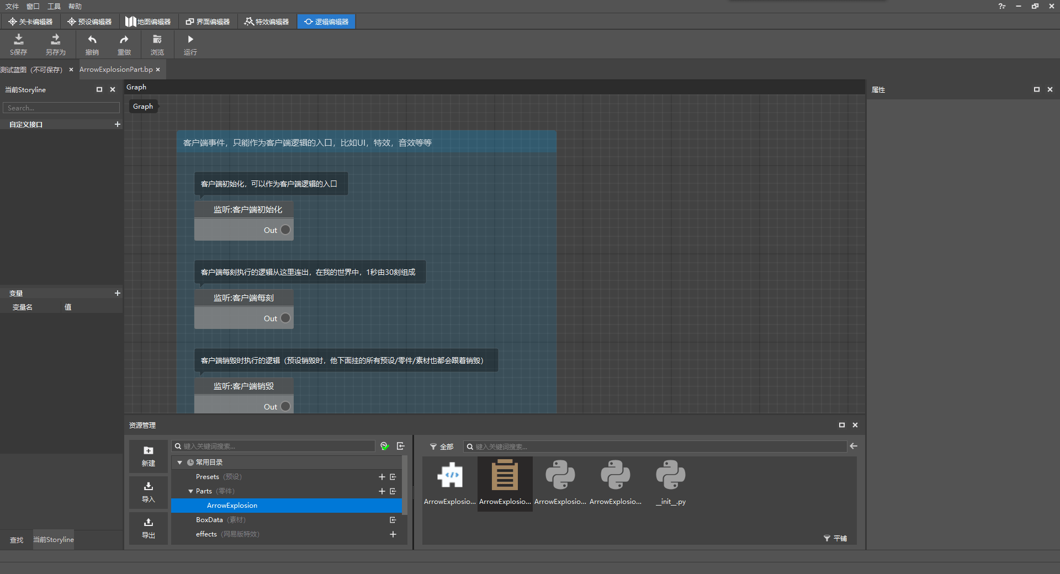Click the 新建 (New) resource button
The height and width of the screenshot is (574, 1060).
pos(149,456)
